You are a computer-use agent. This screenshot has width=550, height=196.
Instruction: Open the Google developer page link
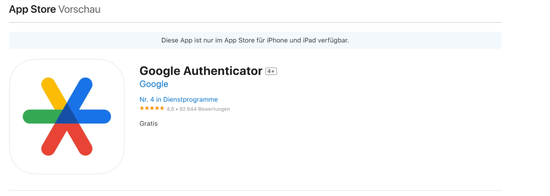(x=154, y=84)
